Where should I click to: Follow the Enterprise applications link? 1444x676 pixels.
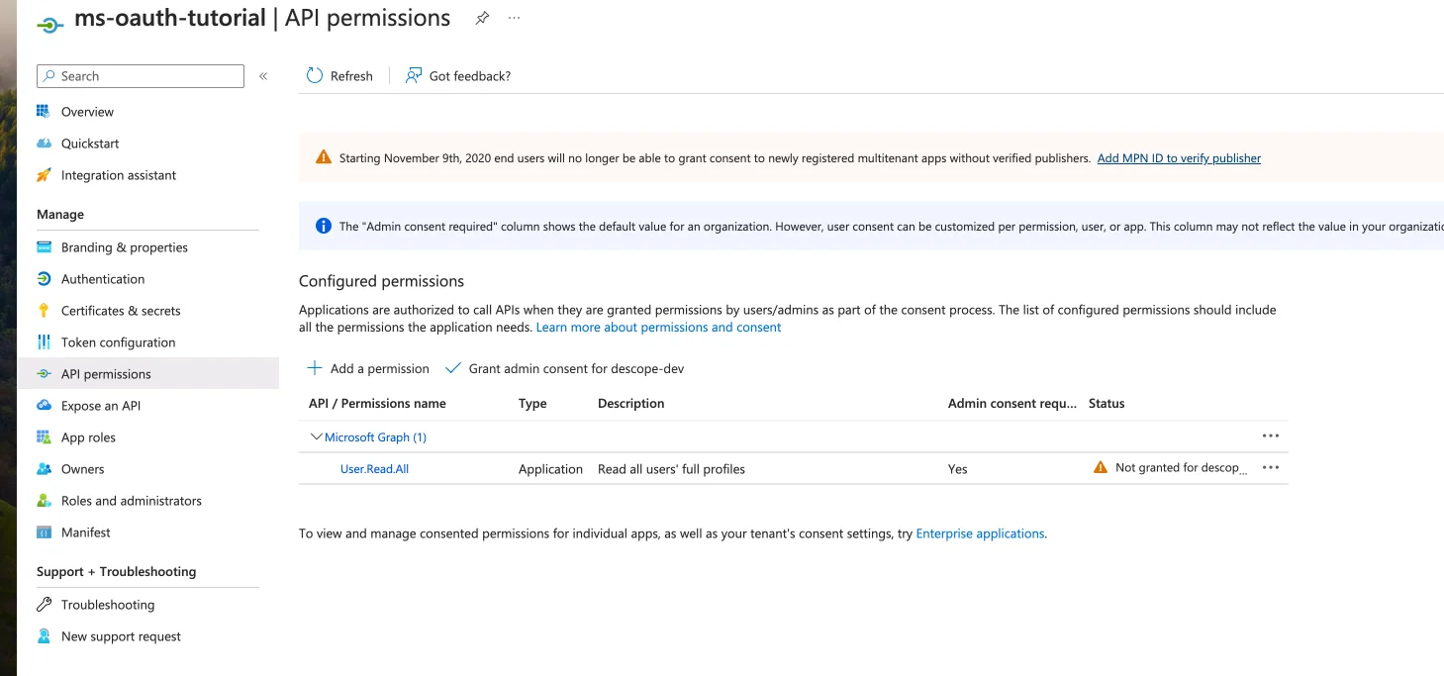point(980,533)
